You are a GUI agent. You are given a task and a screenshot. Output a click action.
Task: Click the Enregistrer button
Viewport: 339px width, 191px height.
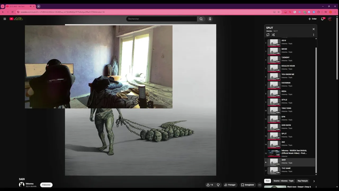[248, 185]
